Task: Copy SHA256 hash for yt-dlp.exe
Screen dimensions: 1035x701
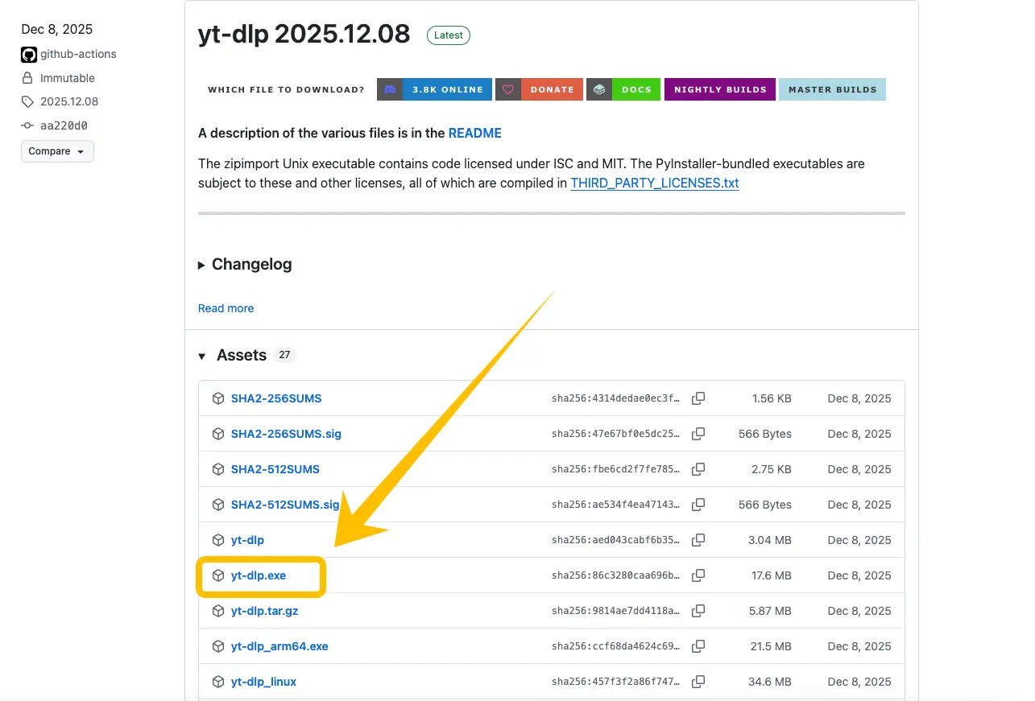Action: point(698,575)
